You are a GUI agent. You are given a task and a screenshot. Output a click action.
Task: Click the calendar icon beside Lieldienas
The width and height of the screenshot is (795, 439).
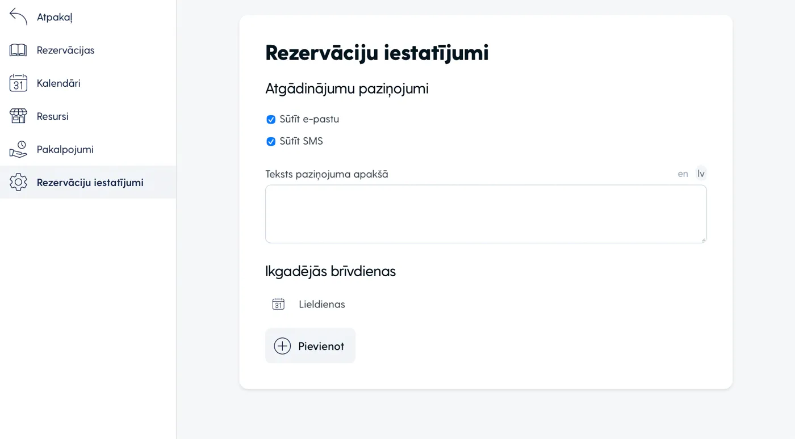(x=278, y=304)
